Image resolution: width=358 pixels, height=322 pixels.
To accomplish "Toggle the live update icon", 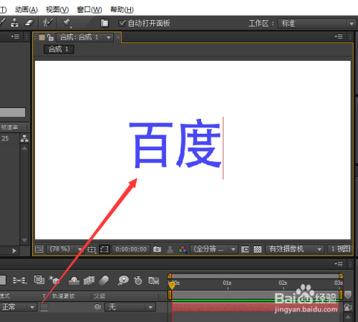I will (39, 280).
